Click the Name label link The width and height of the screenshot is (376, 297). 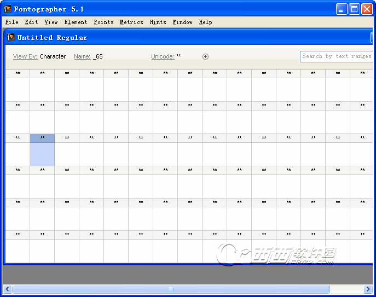[82, 56]
